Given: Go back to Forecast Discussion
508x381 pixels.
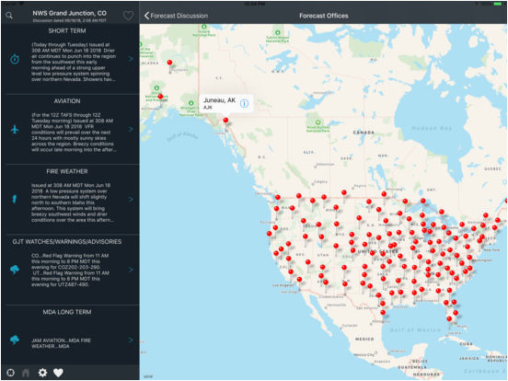Looking at the screenshot, I should pos(176,16).
